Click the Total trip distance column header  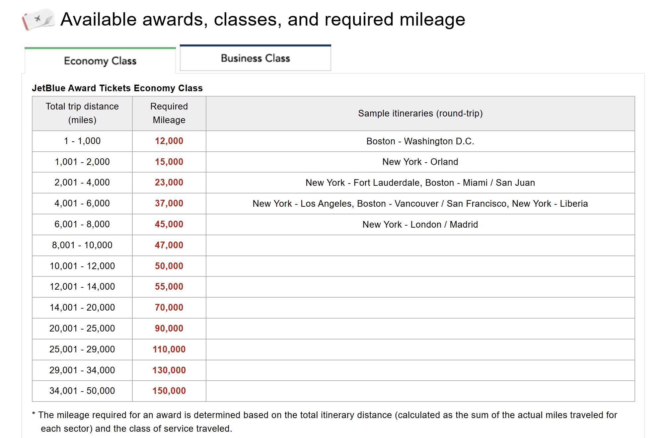click(x=82, y=113)
